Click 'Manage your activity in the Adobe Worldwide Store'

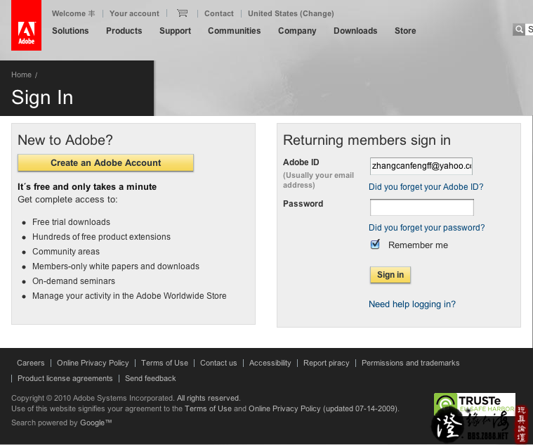point(129,296)
